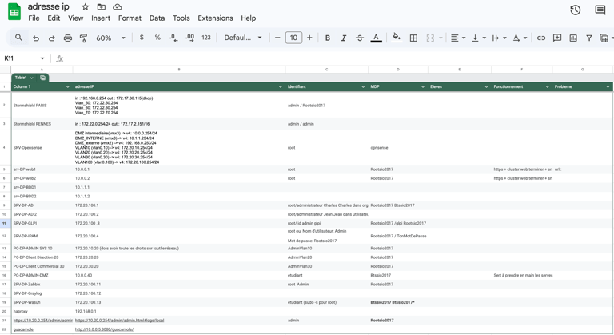This screenshot has height=335, width=614.
Task: Toggle italic formatting
Action: click(344, 38)
